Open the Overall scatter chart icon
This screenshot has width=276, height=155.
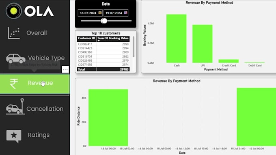pyautogui.click(x=13, y=33)
